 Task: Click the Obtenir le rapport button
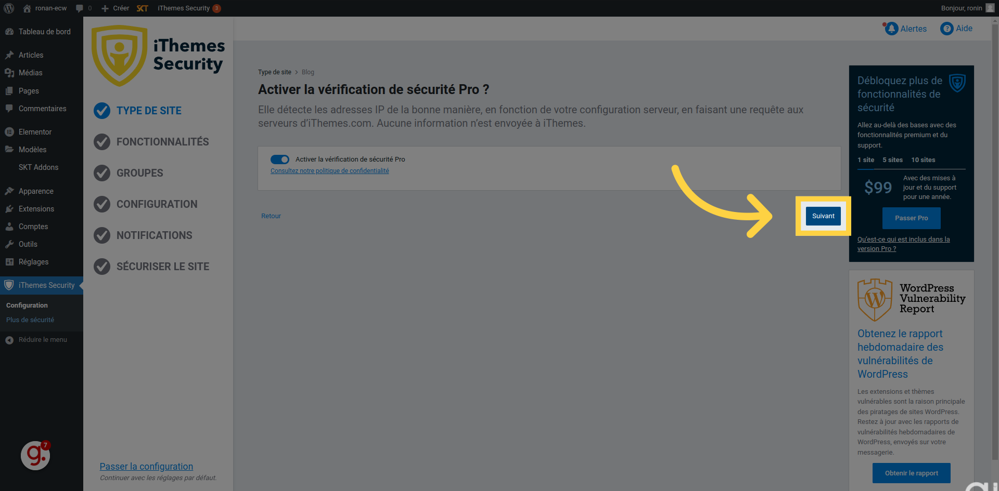click(912, 473)
